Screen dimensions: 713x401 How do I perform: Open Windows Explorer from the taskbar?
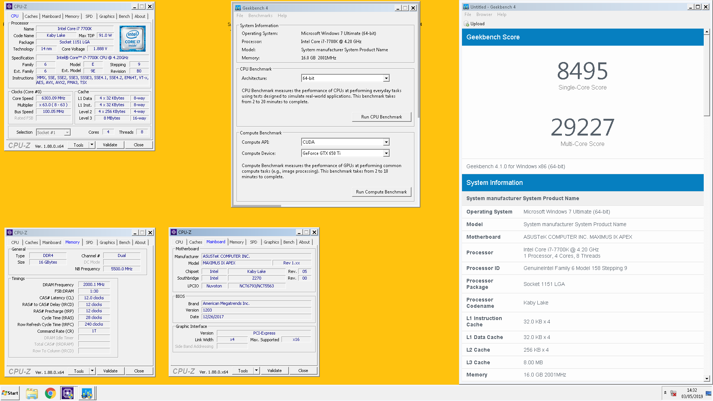point(32,393)
